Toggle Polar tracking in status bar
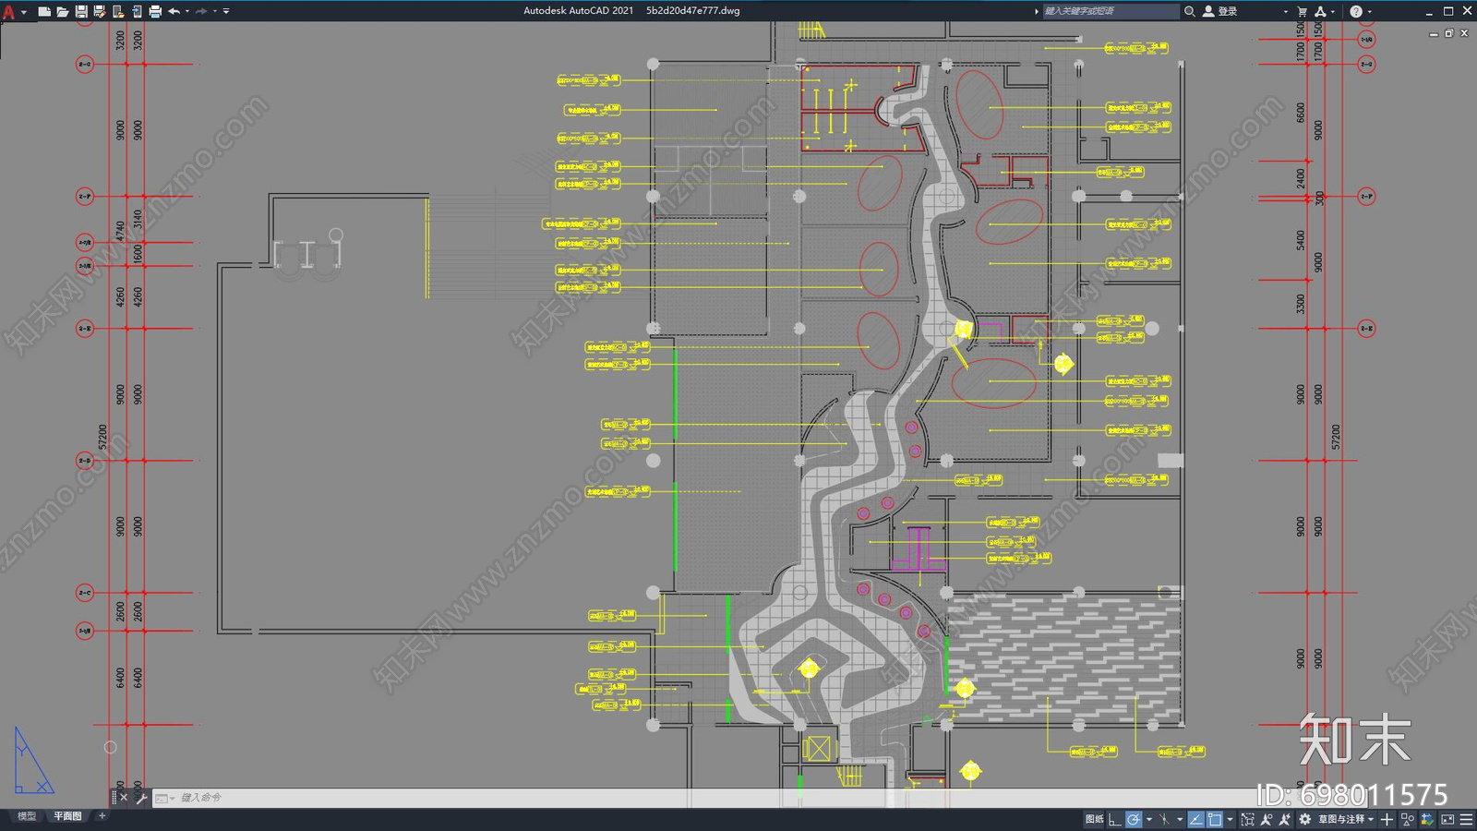This screenshot has width=1477, height=831. pos(1134,819)
